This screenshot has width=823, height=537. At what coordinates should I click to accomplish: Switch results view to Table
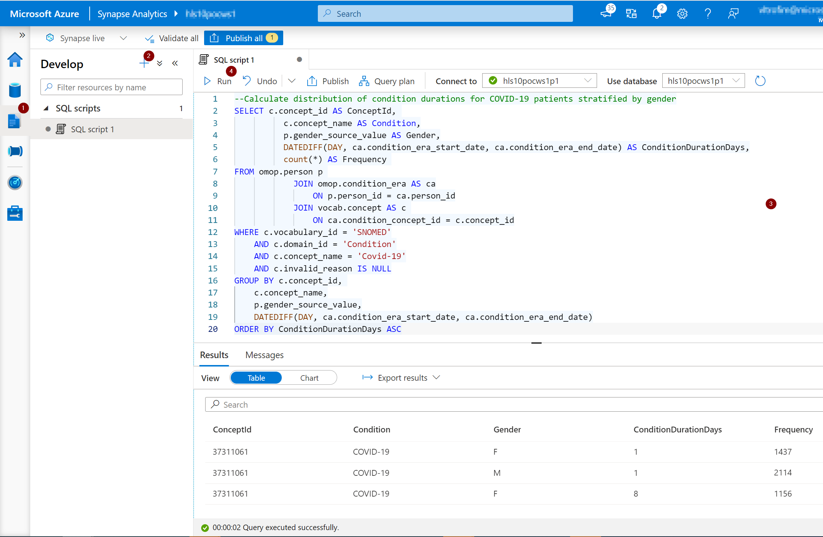[256, 378]
